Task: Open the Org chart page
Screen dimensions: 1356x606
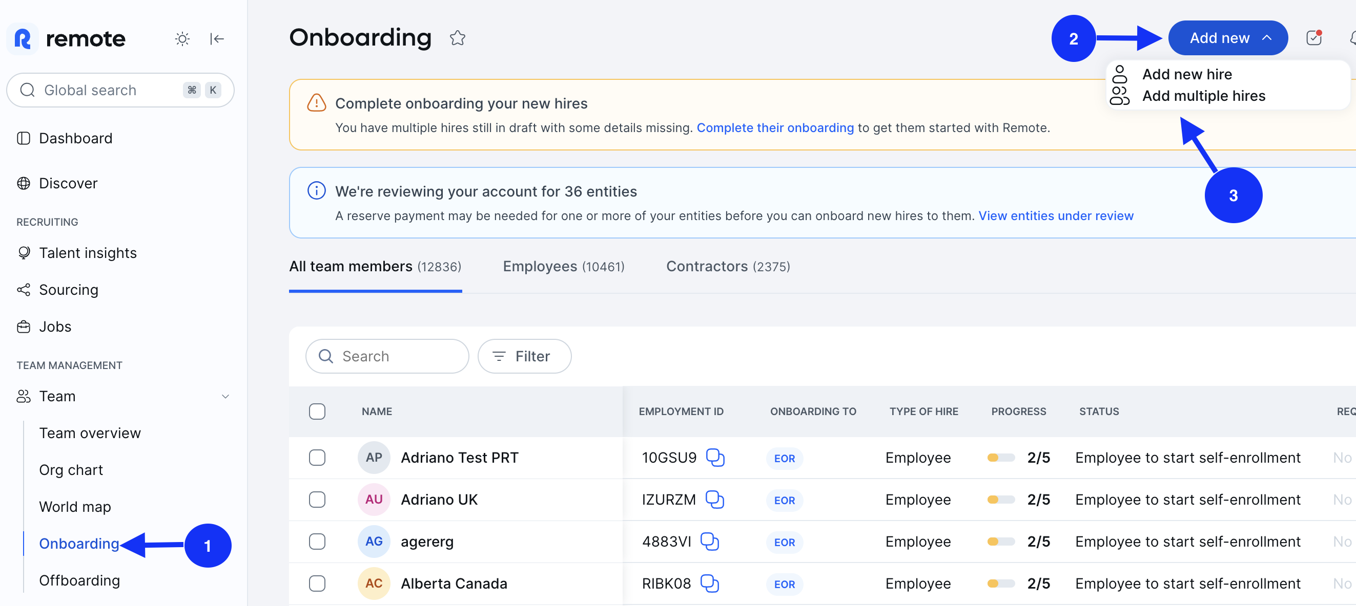Action: [71, 470]
